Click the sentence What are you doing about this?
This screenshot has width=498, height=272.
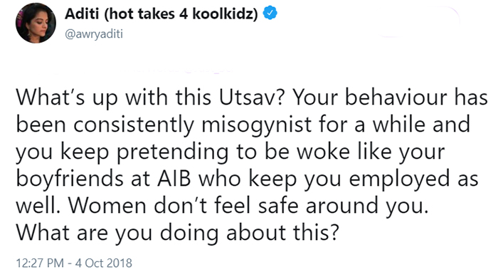tap(178, 233)
